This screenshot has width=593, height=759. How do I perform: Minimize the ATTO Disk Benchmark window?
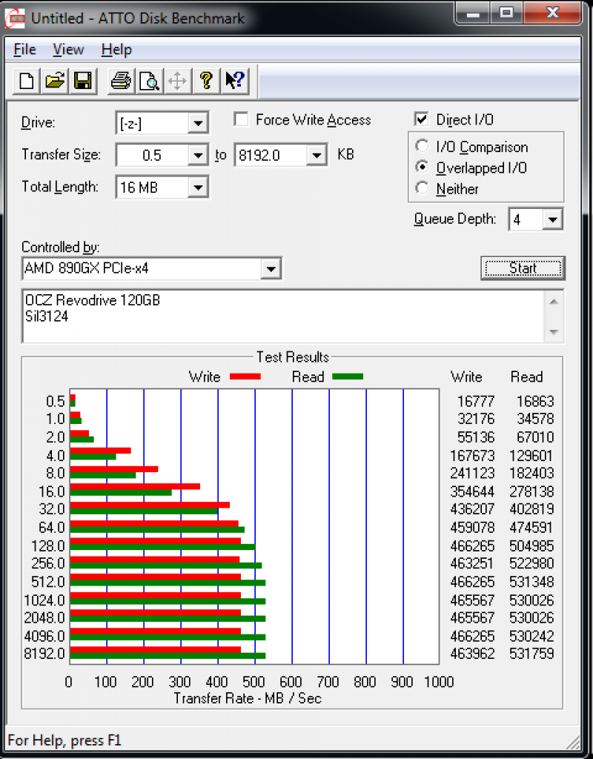(x=473, y=13)
